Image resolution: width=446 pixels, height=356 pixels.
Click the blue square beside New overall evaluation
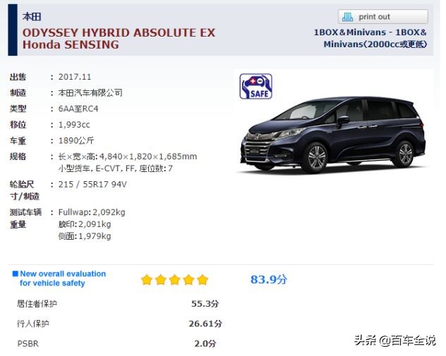point(16,274)
